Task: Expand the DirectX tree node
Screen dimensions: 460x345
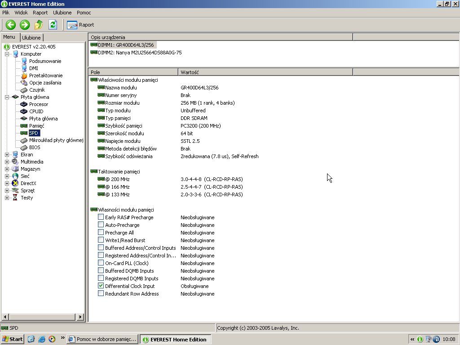Action: [x=7, y=183]
